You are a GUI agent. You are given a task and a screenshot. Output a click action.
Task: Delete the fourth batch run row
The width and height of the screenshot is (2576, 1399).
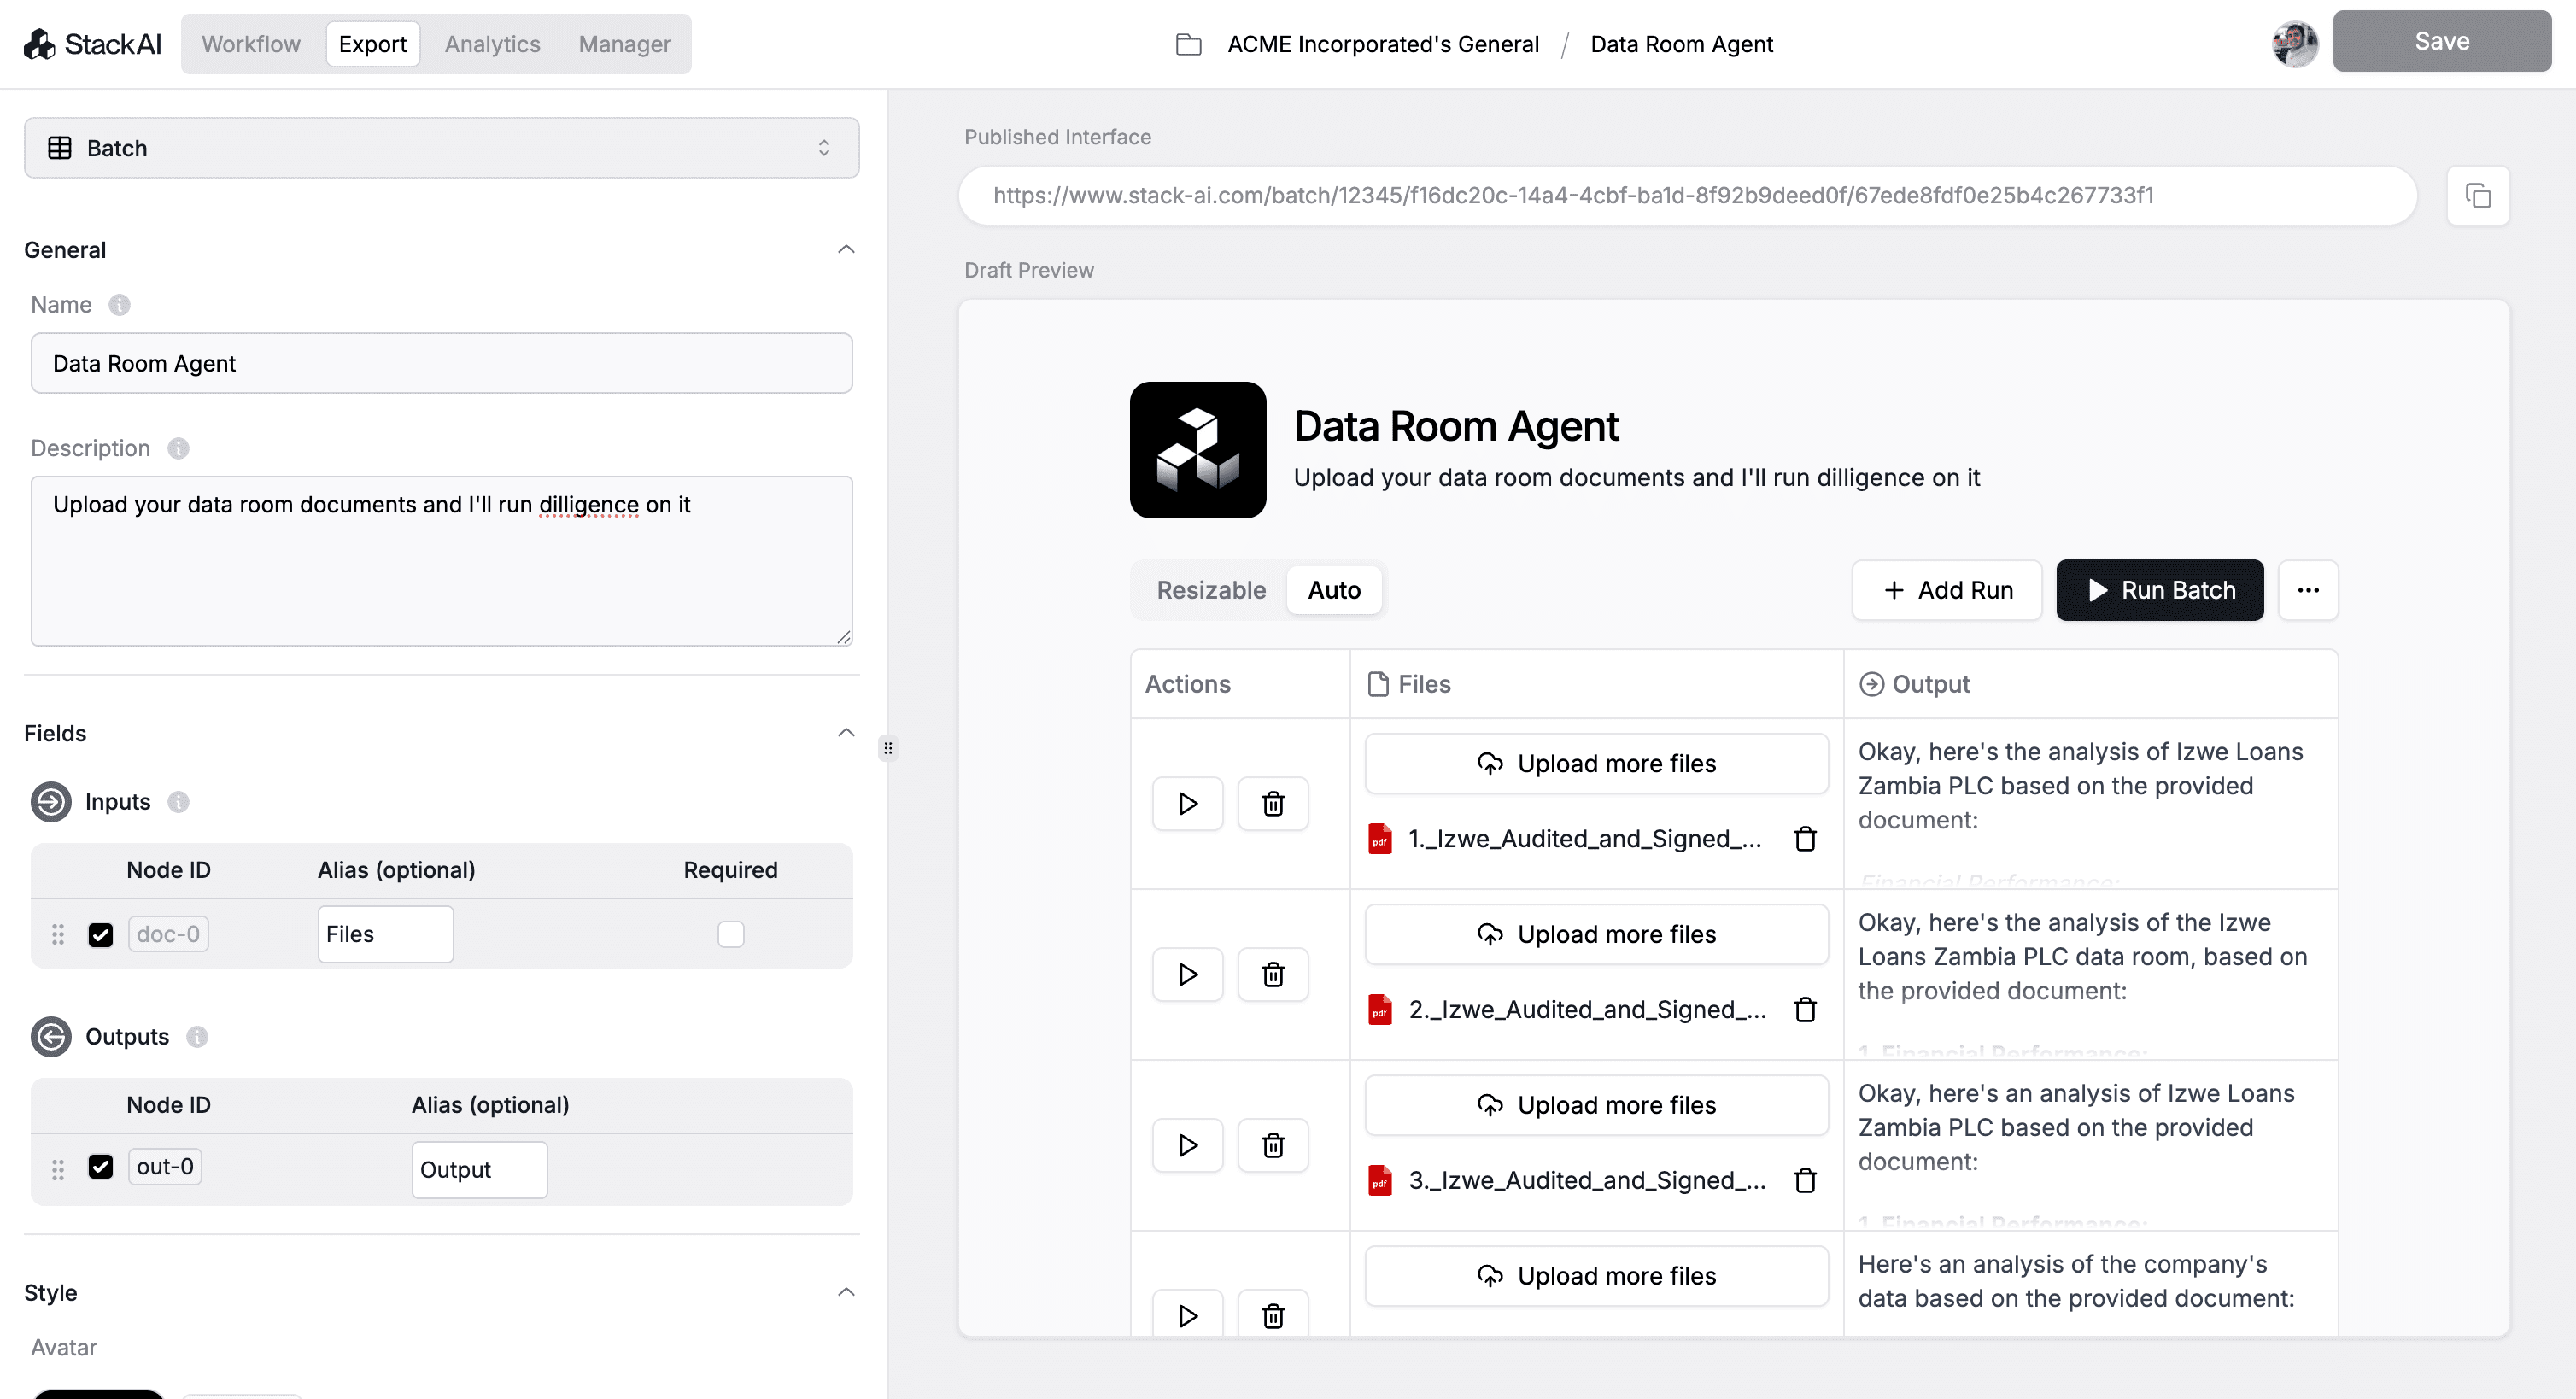(x=1273, y=1314)
